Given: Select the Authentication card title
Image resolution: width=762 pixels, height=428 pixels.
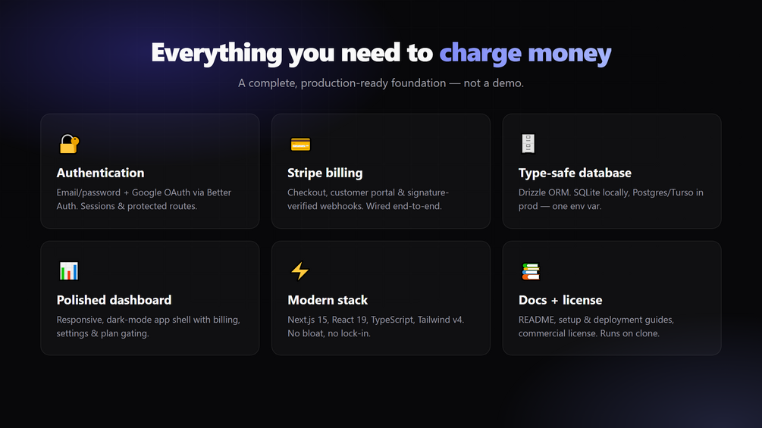Looking at the screenshot, I should (x=100, y=173).
